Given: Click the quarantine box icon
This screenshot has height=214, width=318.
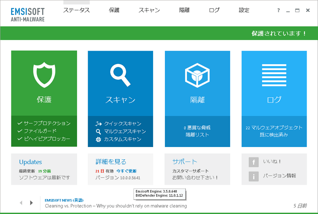Looking at the screenshot, I should [x=197, y=75].
